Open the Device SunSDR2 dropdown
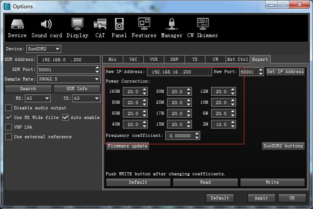Viewport: 313px width, 209px height. click(x=44, y=49)
